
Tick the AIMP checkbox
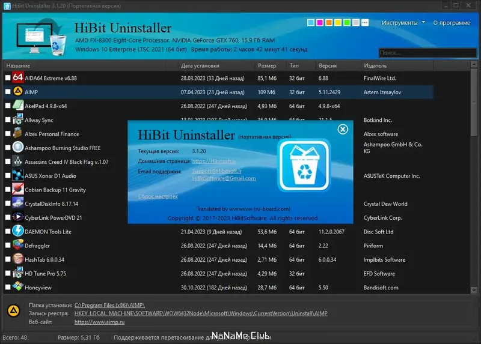[8, 92]
